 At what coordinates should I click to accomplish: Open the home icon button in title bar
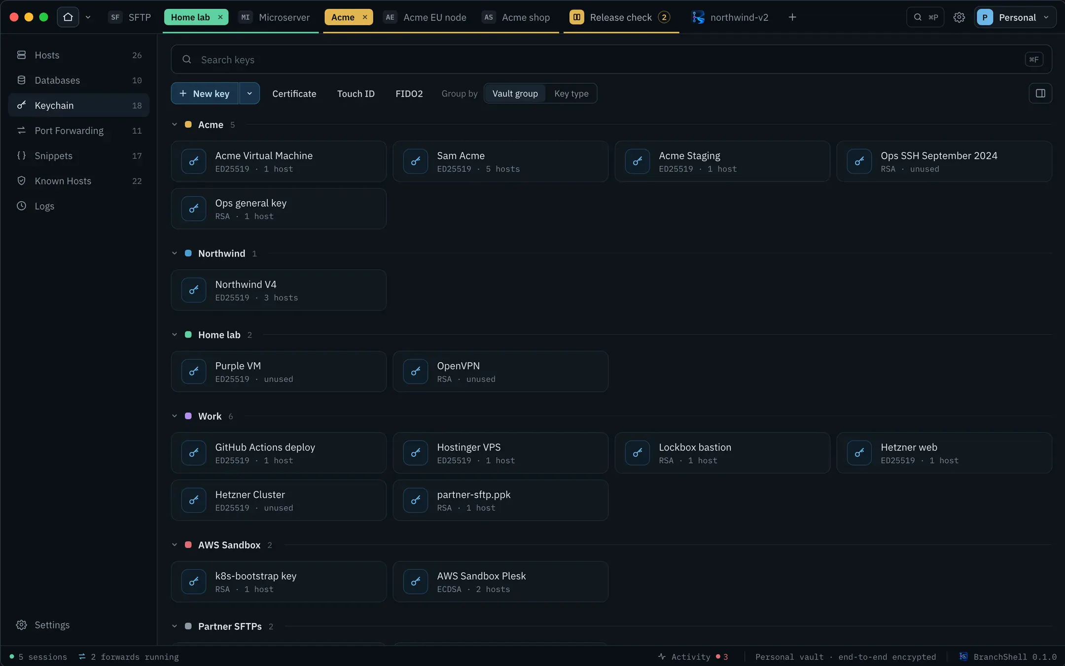[68, 17]
